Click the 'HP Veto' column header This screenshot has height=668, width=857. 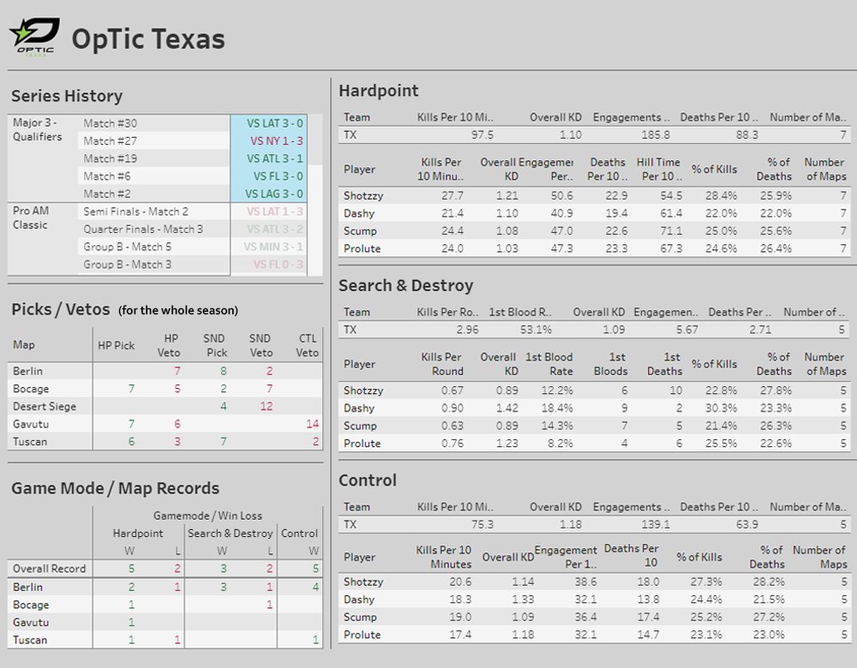[x=169, y=345]
